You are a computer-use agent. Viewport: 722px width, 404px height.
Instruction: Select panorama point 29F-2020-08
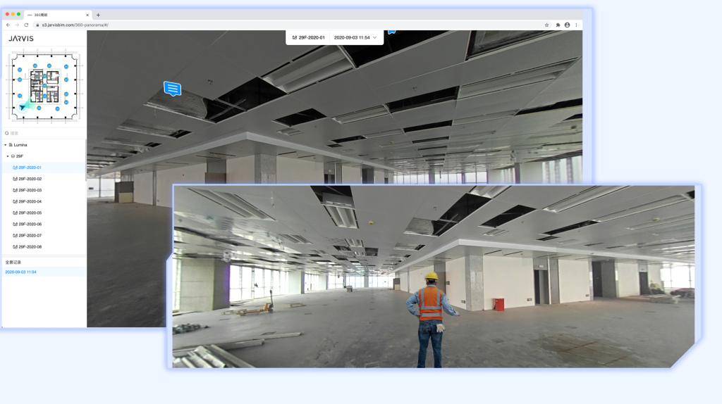click(x=44, y=247)
